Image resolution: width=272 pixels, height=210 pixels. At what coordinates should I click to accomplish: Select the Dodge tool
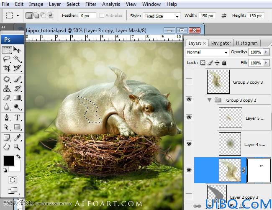click(x=17, y=107)
